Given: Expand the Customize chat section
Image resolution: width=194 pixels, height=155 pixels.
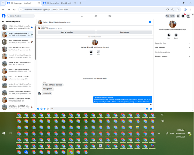Looking at the screenshot, I should click(x=172, y=43).
